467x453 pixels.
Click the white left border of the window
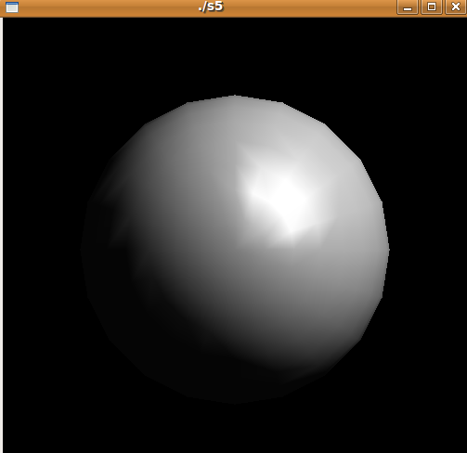tap(1, 235)
